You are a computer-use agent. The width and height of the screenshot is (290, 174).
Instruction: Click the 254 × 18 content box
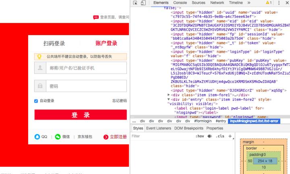pos(265,161)
